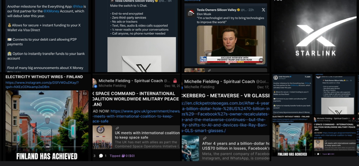
Task: Click the red unlocked padlock icon
Action: point(175,81)
